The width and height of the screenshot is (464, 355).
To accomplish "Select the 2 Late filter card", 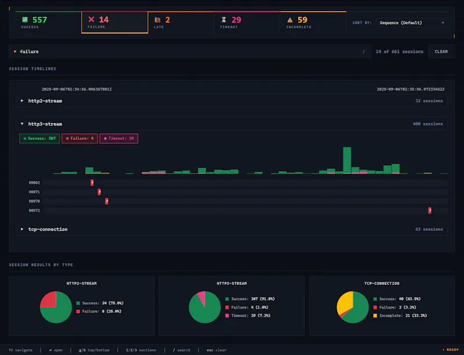I will 181,23.
